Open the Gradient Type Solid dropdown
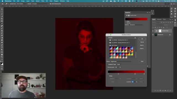 point(119,64)
